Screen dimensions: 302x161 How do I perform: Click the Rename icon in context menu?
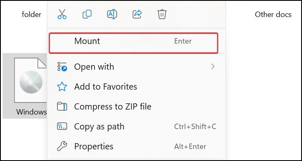pos(112,15)
